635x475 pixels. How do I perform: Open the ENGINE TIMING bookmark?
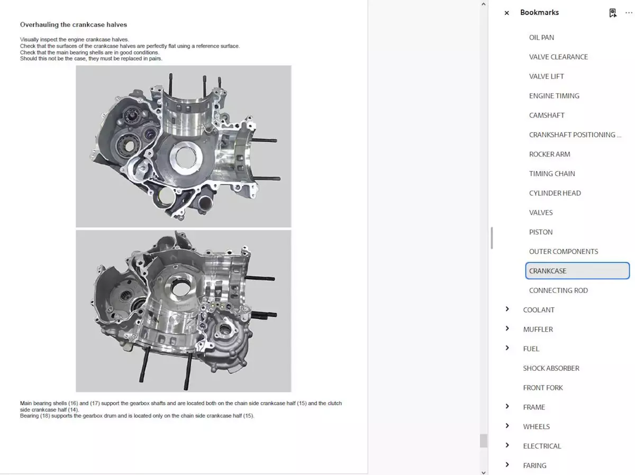[x=554, y=96]
